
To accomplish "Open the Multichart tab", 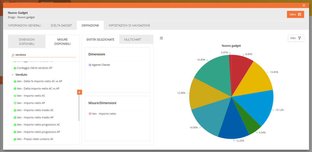I will [x=133, y=40].
